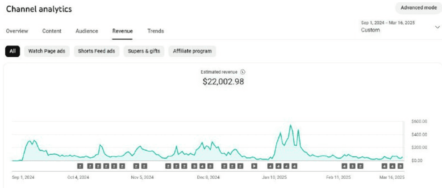Viewport: 442px width, 188px height.
Task: Select the All revenue filter chip
Action: pyautogui.click(x=13, y=51)
